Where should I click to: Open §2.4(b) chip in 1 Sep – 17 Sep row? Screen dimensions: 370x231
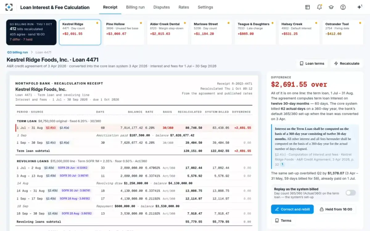51,199
